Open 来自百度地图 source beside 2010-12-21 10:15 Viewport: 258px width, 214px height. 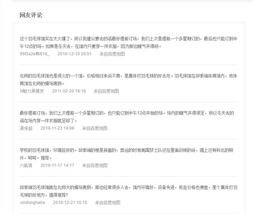[107, 203]
